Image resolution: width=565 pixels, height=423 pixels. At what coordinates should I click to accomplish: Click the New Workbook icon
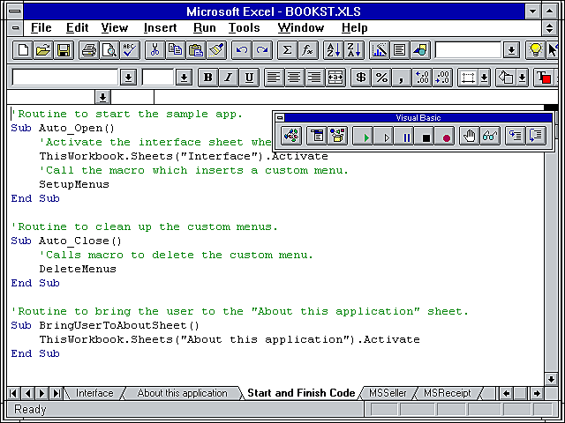click(x=23, y=50)
